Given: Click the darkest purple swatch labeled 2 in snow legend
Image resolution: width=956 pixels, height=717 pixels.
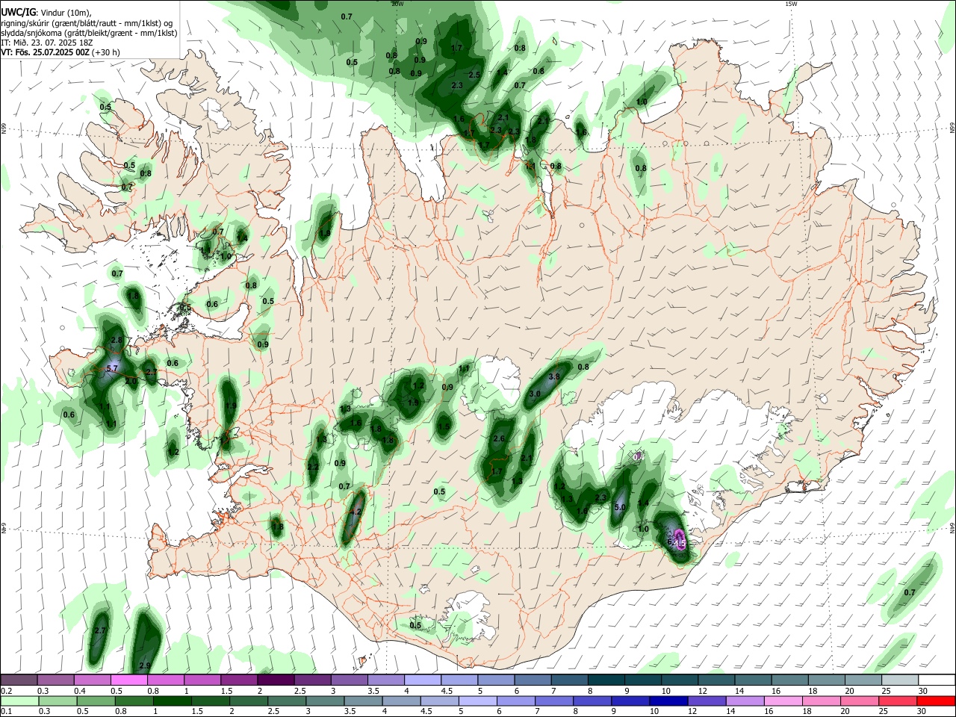Looking at the screenshot, I should point(276,680).
